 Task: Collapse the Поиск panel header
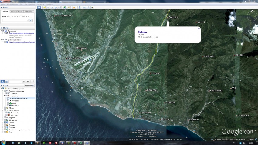(x=2, y=8)
